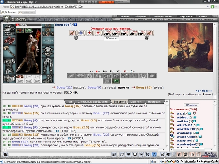Screen dimensions: 219x164
Task: Open the smiley emoticons panel
Action: (x=162, y=155)
